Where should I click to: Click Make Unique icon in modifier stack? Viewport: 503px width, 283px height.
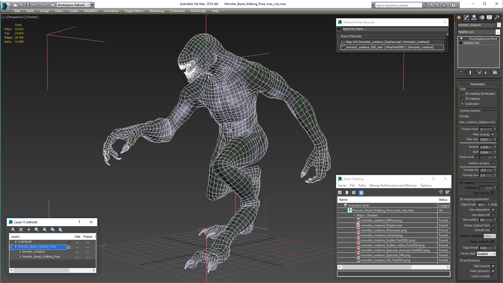point(479,72)
